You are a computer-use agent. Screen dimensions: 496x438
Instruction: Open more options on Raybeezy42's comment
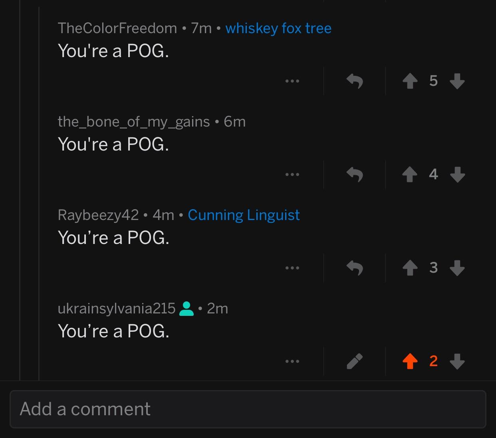(292, 268)
